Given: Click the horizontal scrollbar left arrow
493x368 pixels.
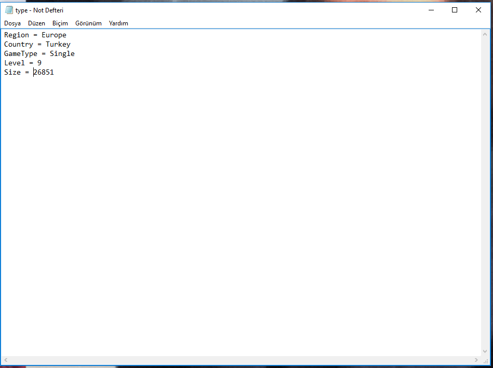Looking at the screenshot, I should point(6,360).
